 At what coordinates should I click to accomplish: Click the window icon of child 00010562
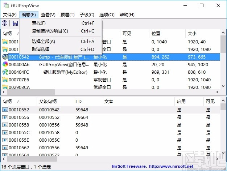[x=5, y=148]
